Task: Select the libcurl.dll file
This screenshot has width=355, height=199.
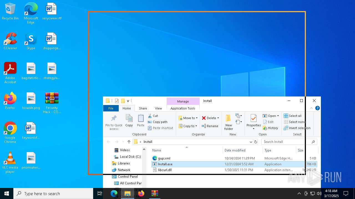Action: (x=165, y=170)
